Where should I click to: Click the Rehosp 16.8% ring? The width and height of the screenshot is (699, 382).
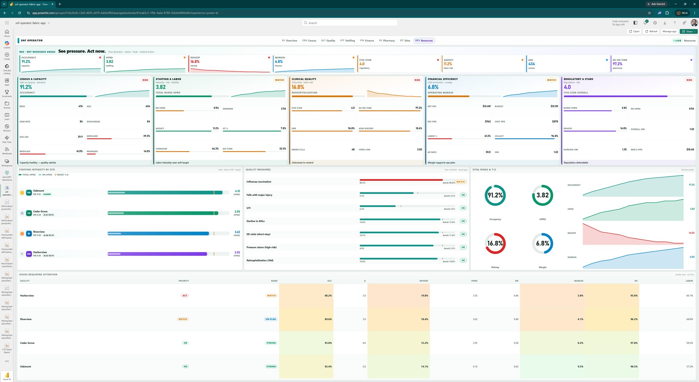pos(495,243)
